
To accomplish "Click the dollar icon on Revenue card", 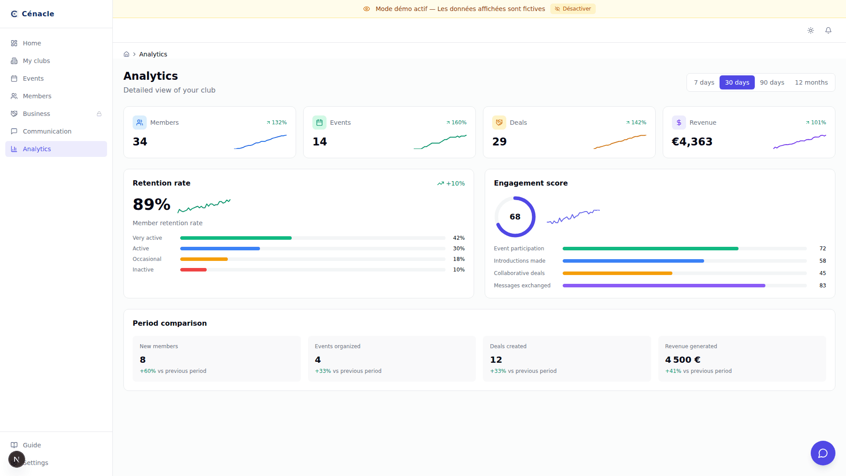I will 679,123.
